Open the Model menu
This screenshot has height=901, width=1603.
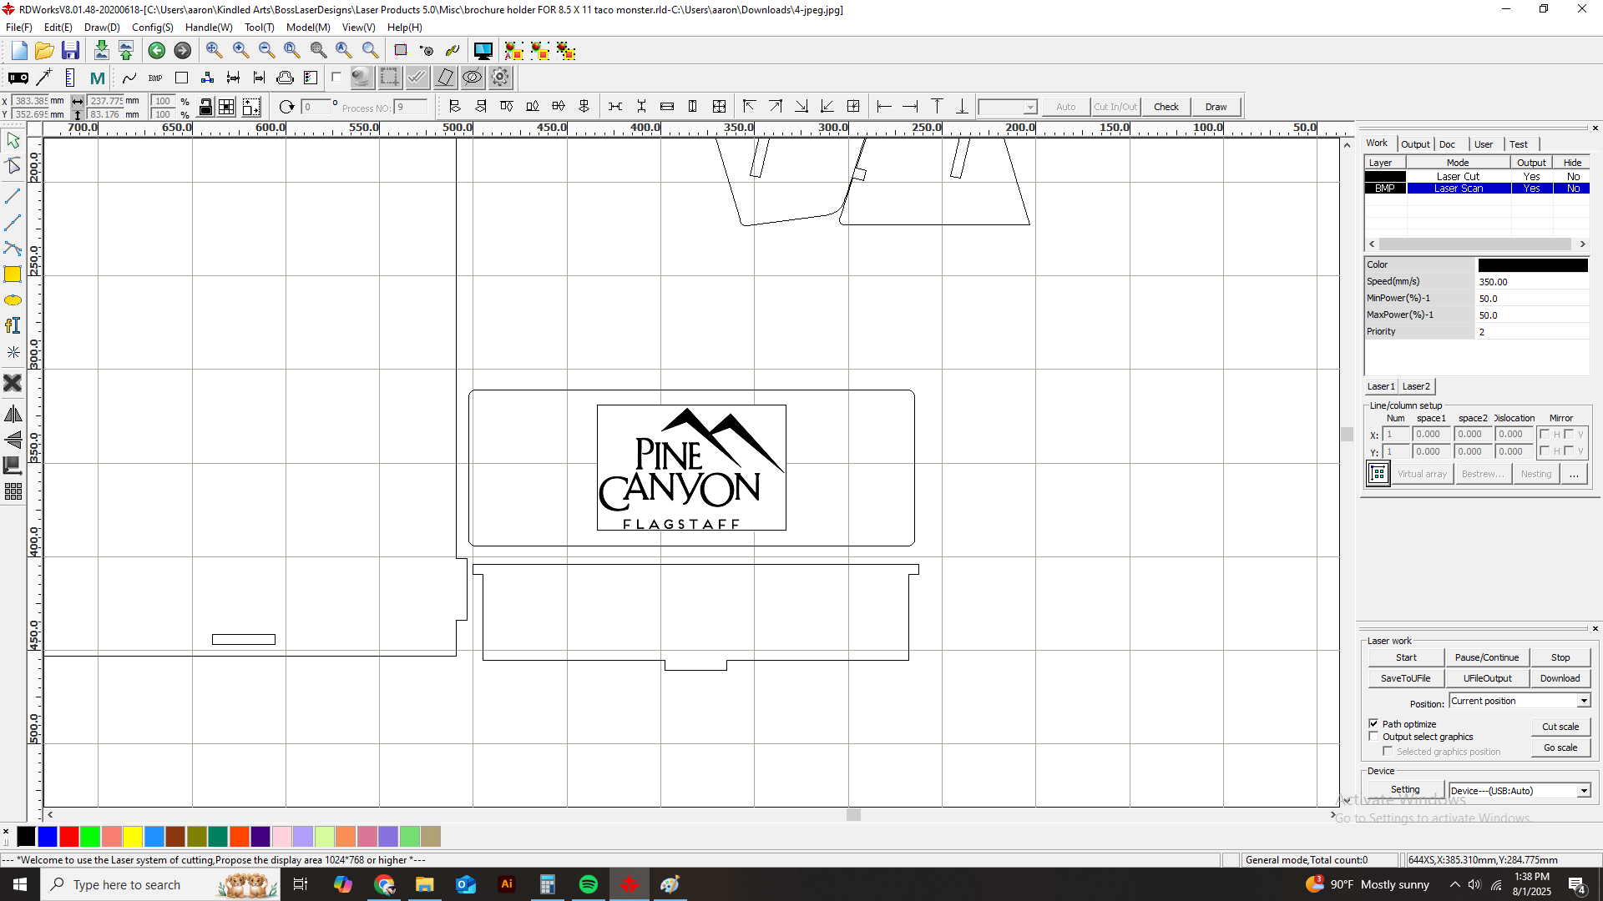tap(308, 28)
